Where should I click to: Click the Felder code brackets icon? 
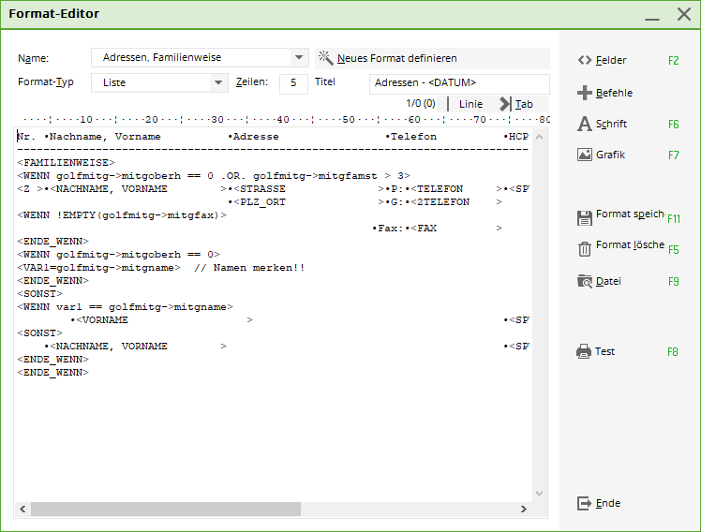coord(585,61)
